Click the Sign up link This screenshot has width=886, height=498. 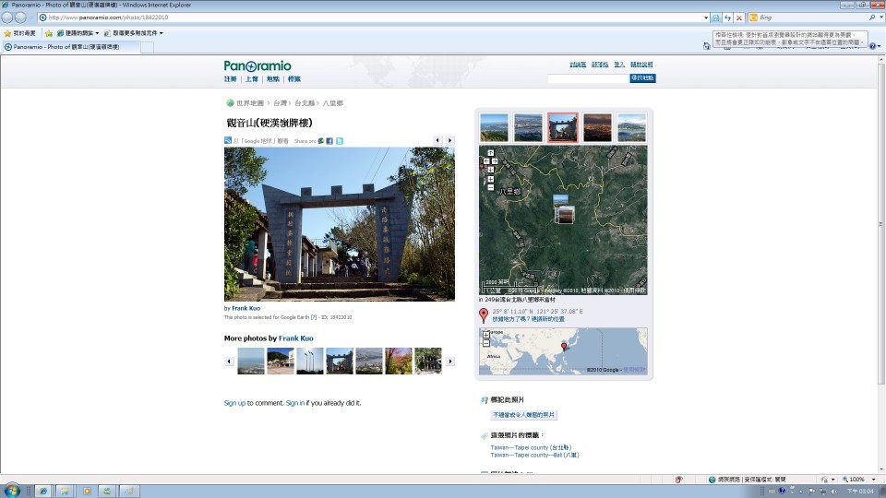234,403
